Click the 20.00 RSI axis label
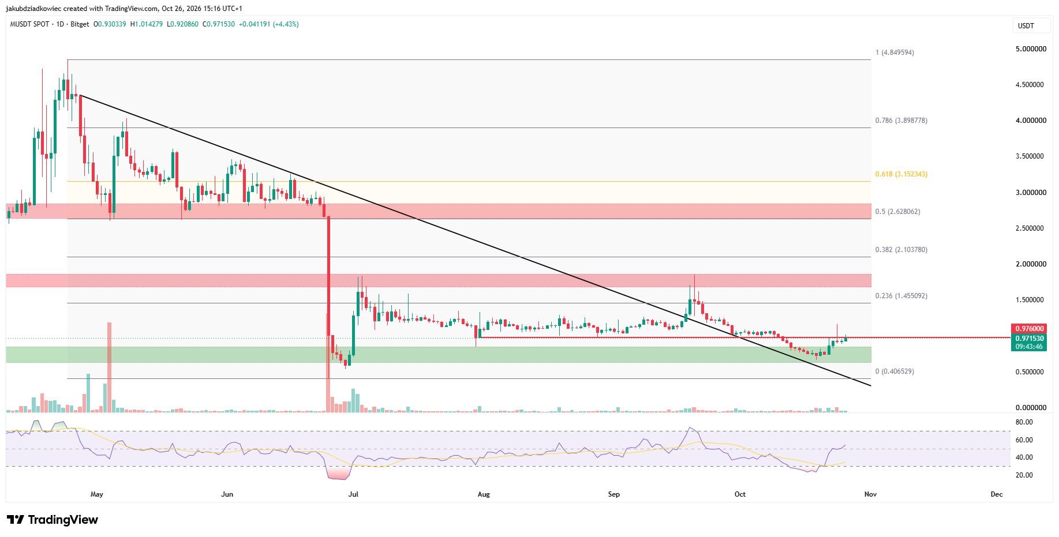This screenshot has height=537, width=1059. [1024, 475]
